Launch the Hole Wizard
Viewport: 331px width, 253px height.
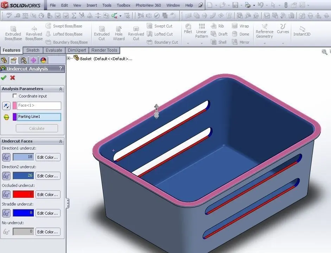click(x=119, y=33)
